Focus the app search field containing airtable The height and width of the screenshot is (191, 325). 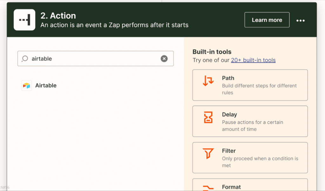[95, 59]
